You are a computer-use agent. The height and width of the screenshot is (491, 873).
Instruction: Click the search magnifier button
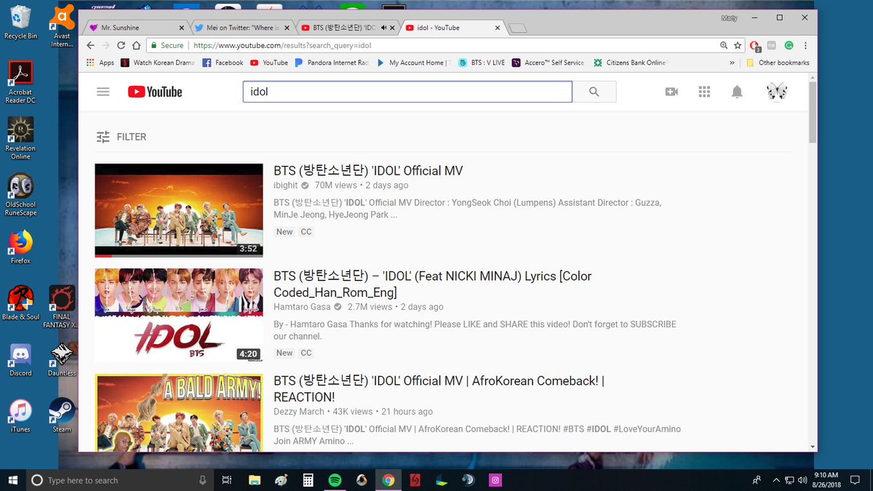[594, 92]
